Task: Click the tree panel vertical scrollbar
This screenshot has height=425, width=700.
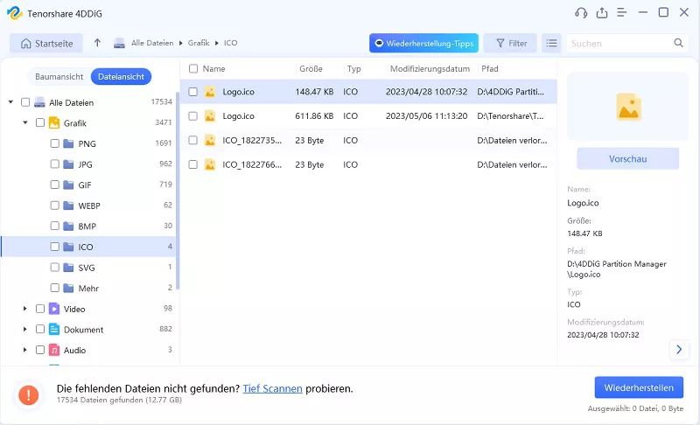Action: click(178, 192)
